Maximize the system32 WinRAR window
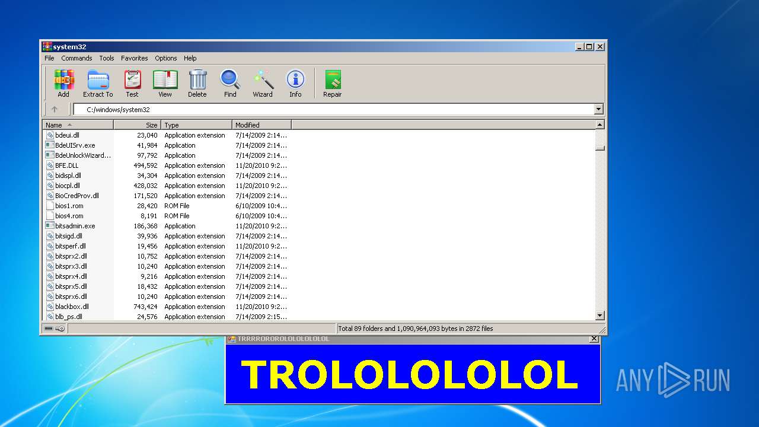Screen dimensions: 759x427 click(x=589, y=46)
